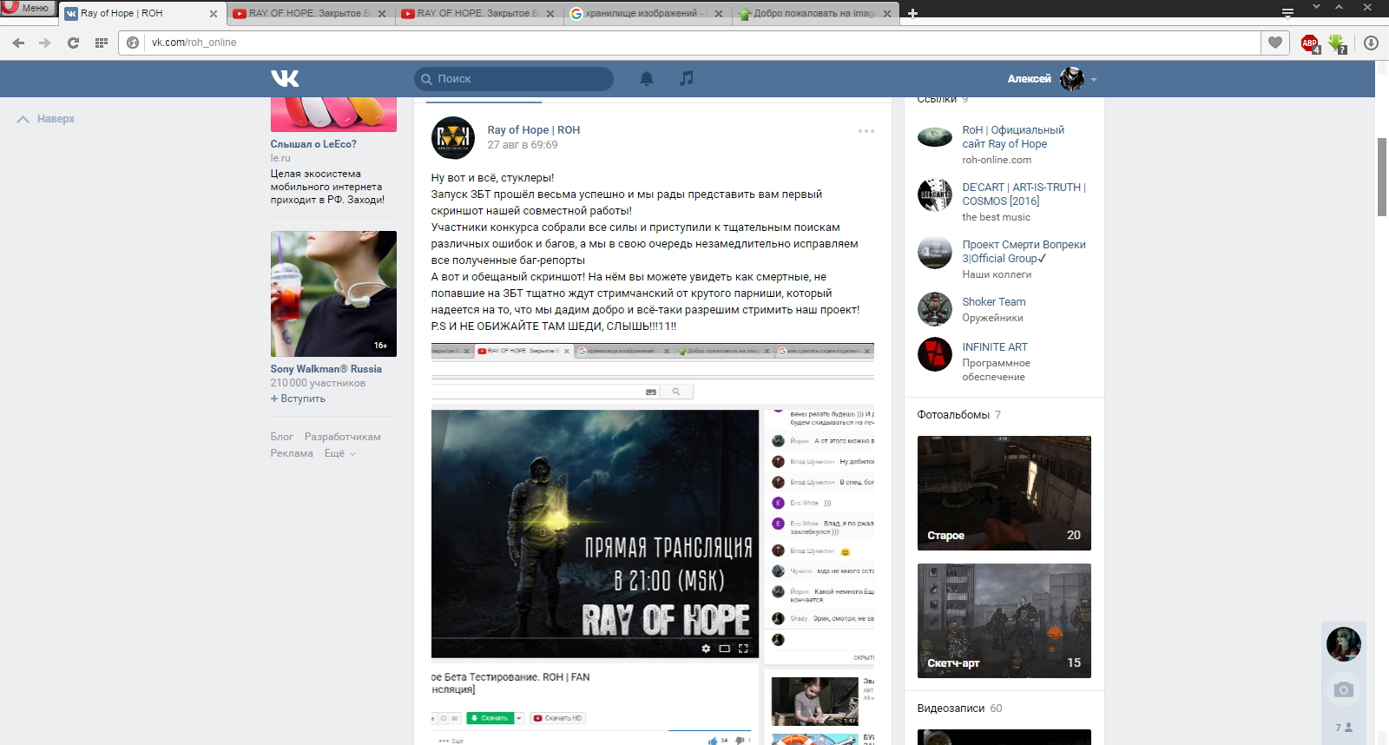This screenshot has height=745, width=1389.
Task: Open the Старое photo album
Action: coord(1004,493)
